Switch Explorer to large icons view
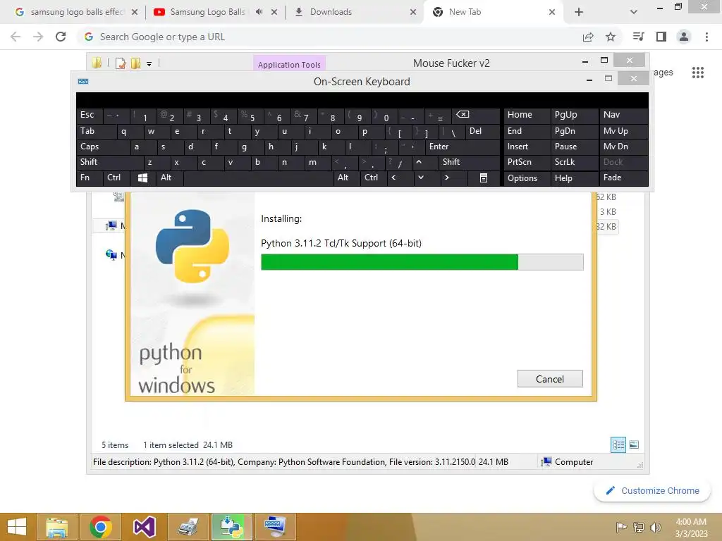 [x=634, y=444]
